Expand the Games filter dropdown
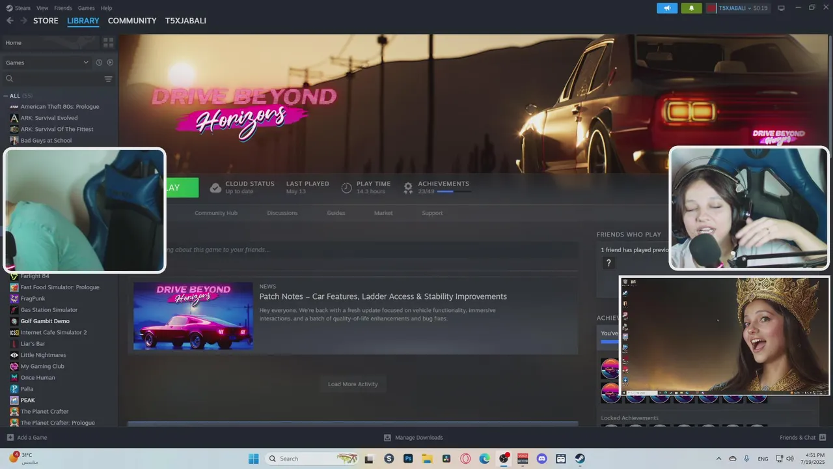Viewport: 833px width, 469px height. click(47, 63)
